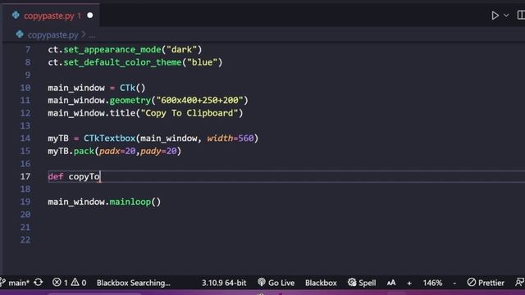Expand the breadcrumb ellipsis segment
Viewport: 525px width, 295px height.
[92, 35]
